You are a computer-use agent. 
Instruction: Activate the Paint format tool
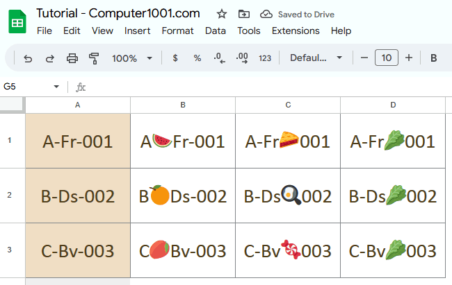click(x=94, y=58)
